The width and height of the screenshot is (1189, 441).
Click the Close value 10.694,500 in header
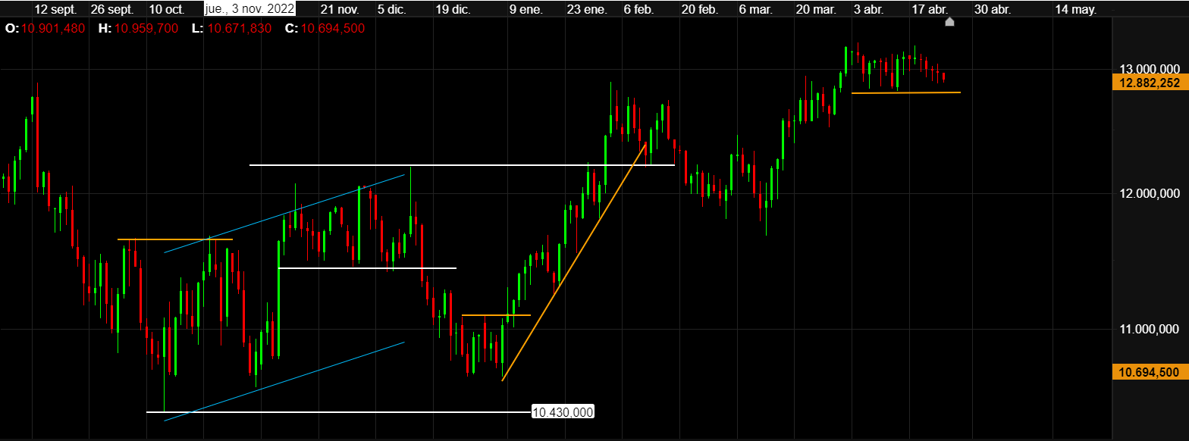pos(333,28)
